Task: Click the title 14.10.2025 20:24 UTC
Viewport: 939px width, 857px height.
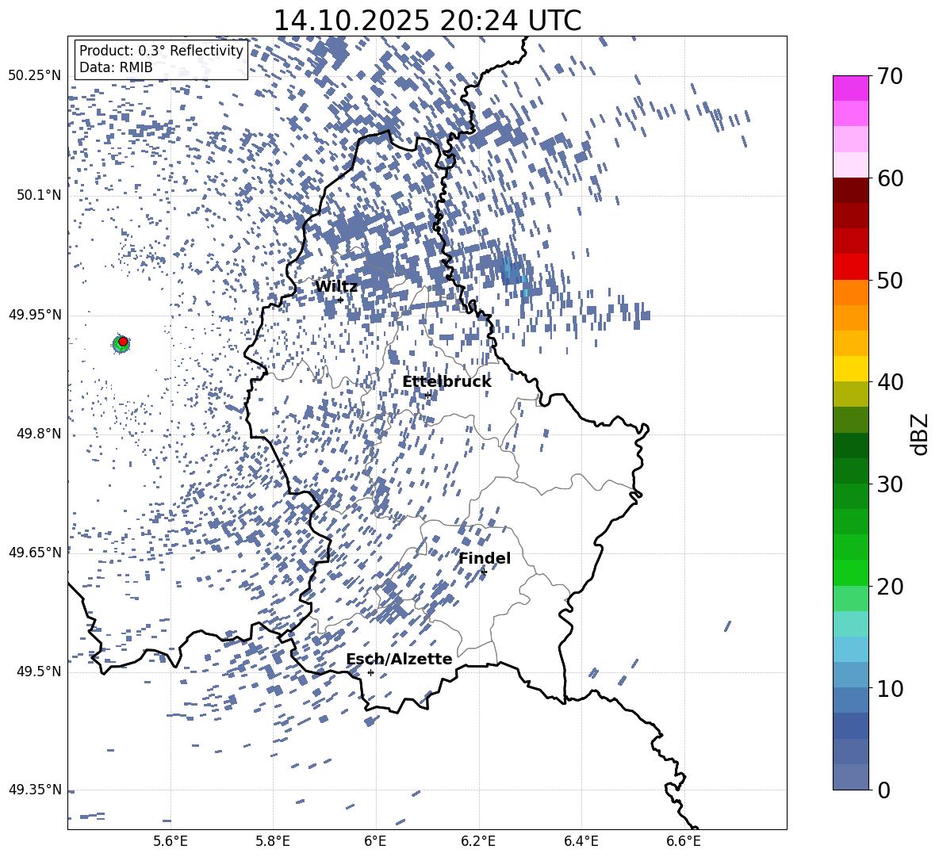Action: [x=427, y=21]
